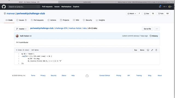Open the forks count 151
Viewport: 175px width, 98px height.
pyautogui.click(x=167, y=14)
